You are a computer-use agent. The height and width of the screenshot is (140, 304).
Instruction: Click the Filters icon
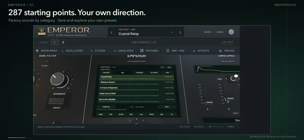coord(92,51)
